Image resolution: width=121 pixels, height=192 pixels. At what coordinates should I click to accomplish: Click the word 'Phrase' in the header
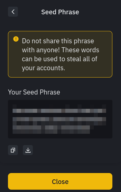[x=69, y=12]
